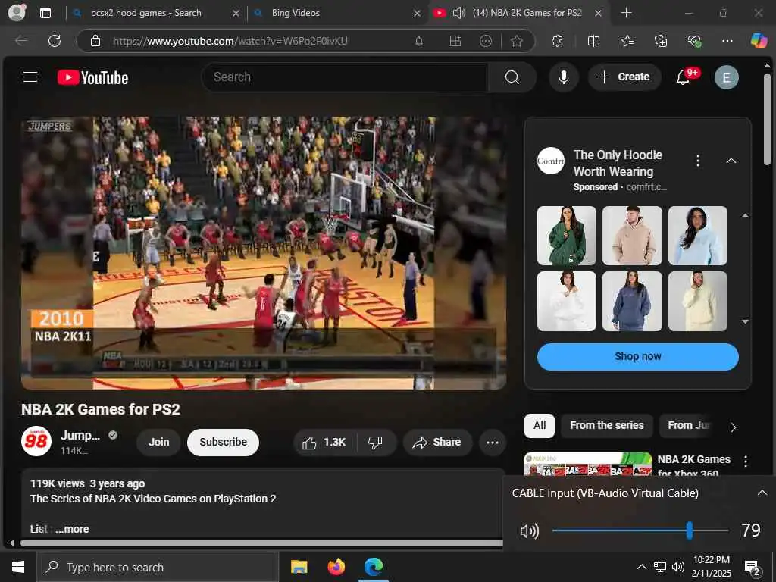The height and width of the screenshot is (582, 776).
Task: Close the Bing Videos tab
Action: [x=417, y=14]
